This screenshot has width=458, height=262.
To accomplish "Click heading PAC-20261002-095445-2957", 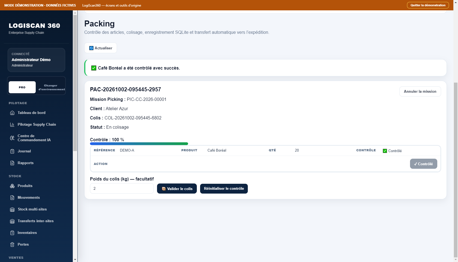I will 125,89.
